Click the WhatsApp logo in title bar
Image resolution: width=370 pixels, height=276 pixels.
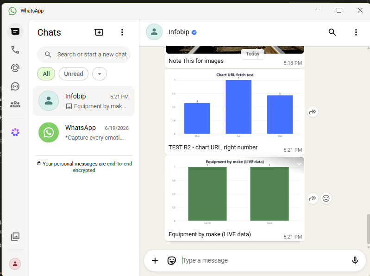pyautogui.click(x=13, y=11)
